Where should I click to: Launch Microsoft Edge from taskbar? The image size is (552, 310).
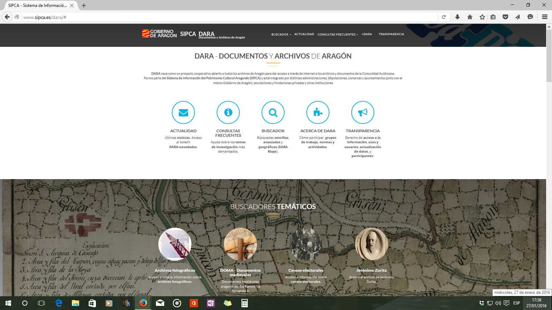pyautogui.click(x=59, y=303)
